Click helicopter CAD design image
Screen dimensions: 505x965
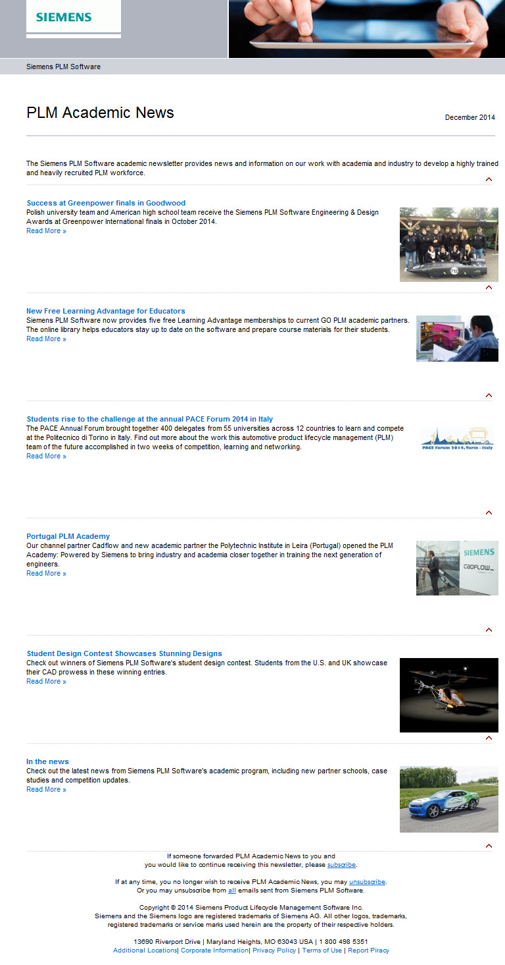[449, 695]
